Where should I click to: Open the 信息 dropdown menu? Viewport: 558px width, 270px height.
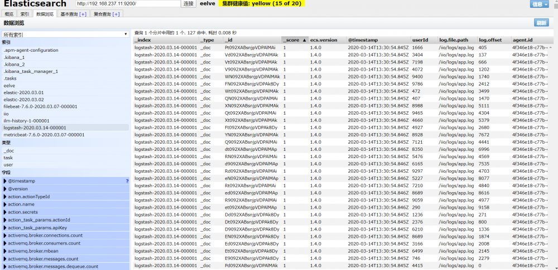[x=539, y=4]
